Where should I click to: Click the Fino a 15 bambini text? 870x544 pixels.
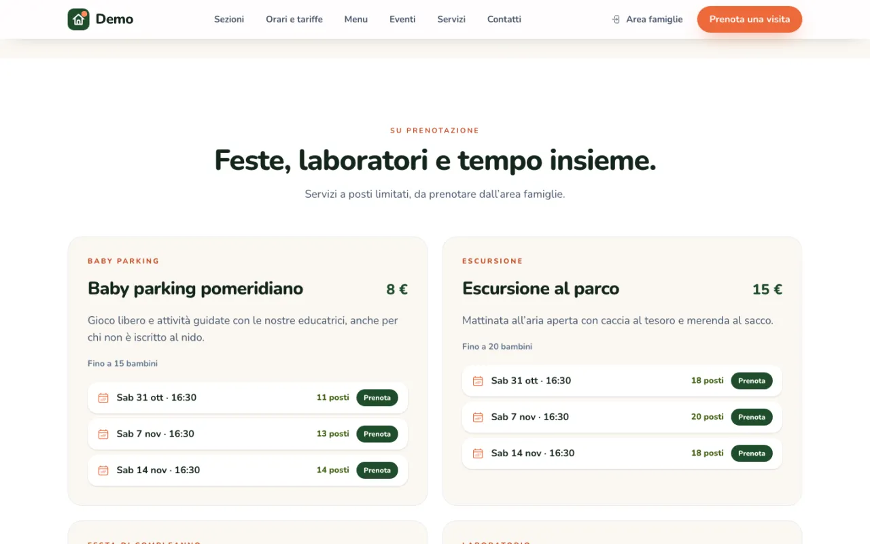click(122, 364)
